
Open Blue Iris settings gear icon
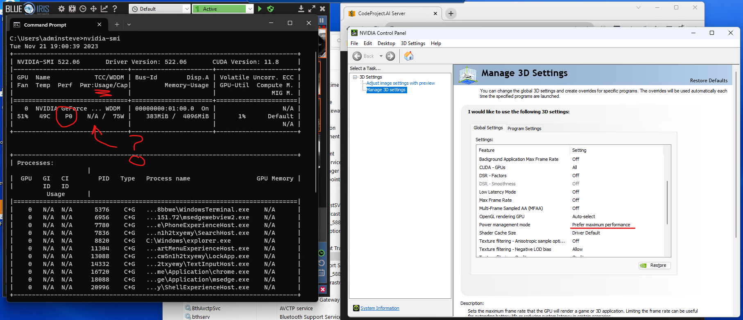point(61,9)
